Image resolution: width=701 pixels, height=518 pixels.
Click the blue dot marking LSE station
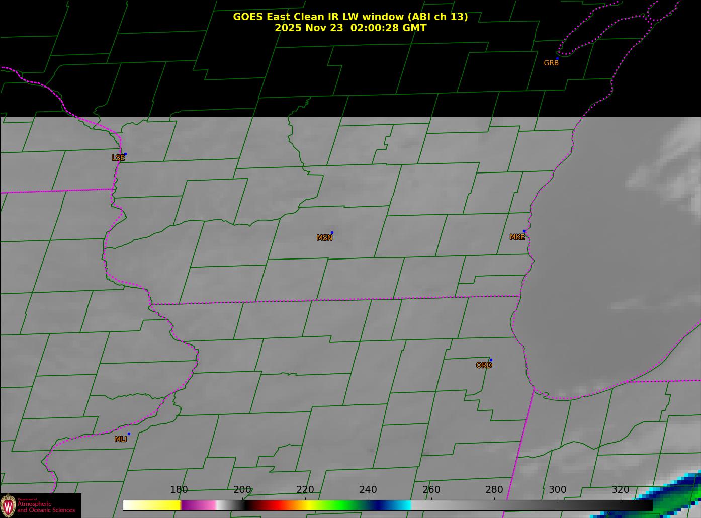[x=125, y=154]
